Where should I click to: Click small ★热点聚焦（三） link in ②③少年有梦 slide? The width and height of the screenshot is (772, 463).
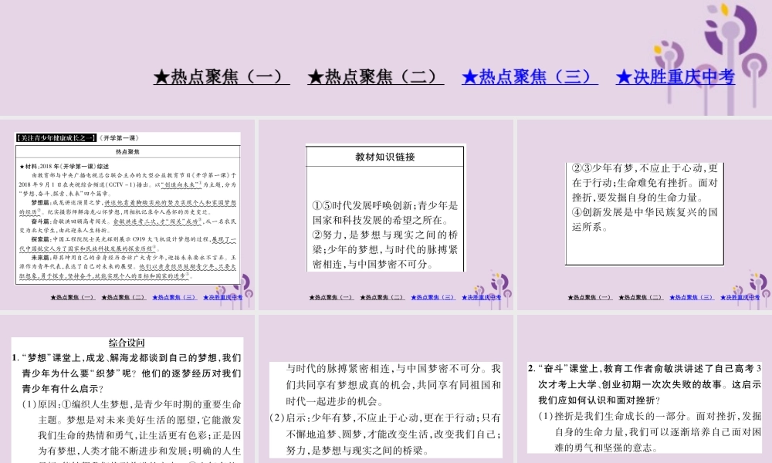tap(692, 297)
